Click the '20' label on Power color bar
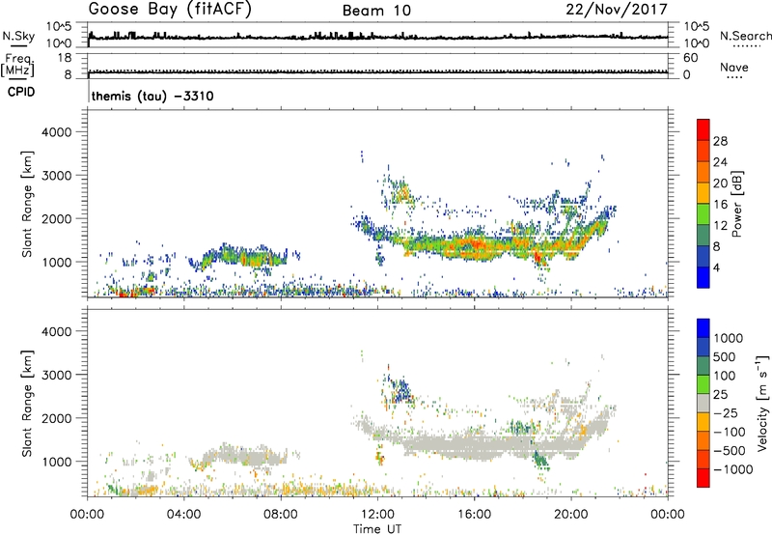Viewport: 772px width, 535px height. point(720,183)
